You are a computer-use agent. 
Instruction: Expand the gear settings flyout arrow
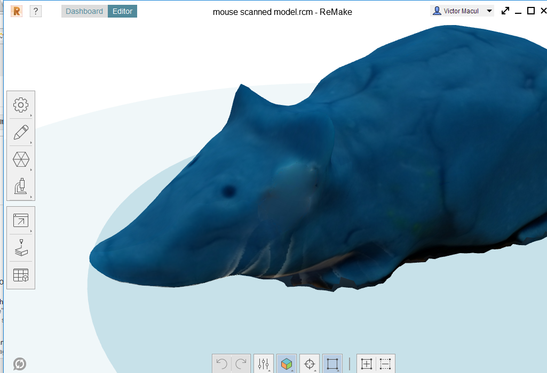pyautogui.click(x=31, y=115)
